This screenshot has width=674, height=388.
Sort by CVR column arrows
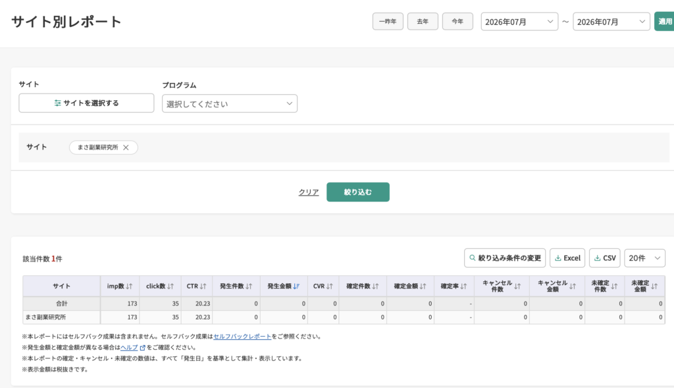coord(330,286)
